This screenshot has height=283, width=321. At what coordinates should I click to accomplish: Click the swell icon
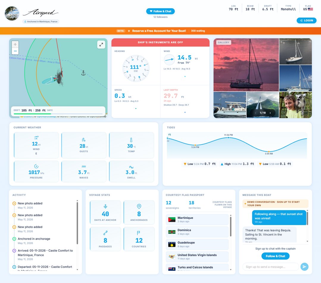pos(131,167)
